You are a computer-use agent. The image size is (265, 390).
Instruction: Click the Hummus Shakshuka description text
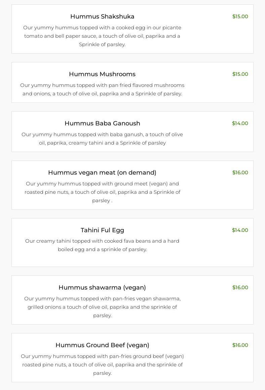pos(102,36)
